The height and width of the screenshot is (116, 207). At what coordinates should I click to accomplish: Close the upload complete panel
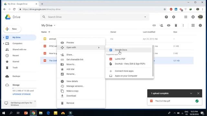pyautogui.click(x=198, y=93)
